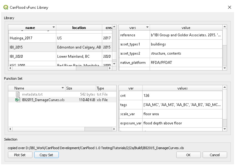Click the Type column header

[x=106, y=88]
